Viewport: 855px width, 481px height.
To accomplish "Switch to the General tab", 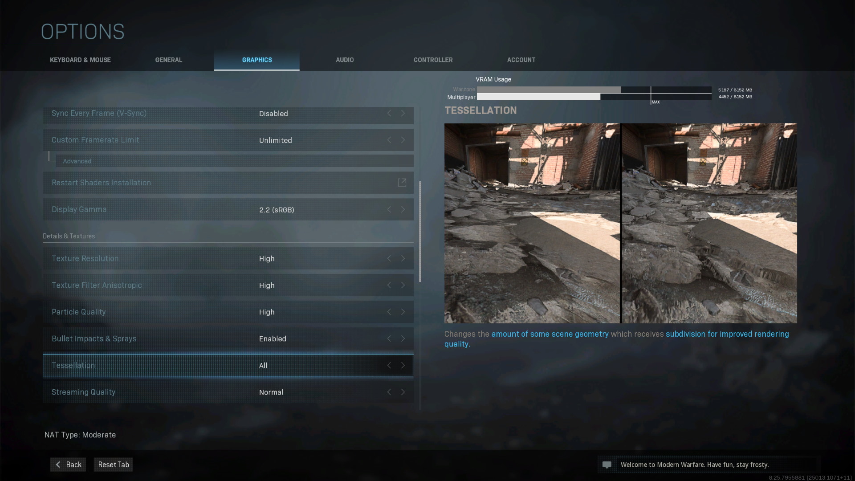I will pos(168,60).
